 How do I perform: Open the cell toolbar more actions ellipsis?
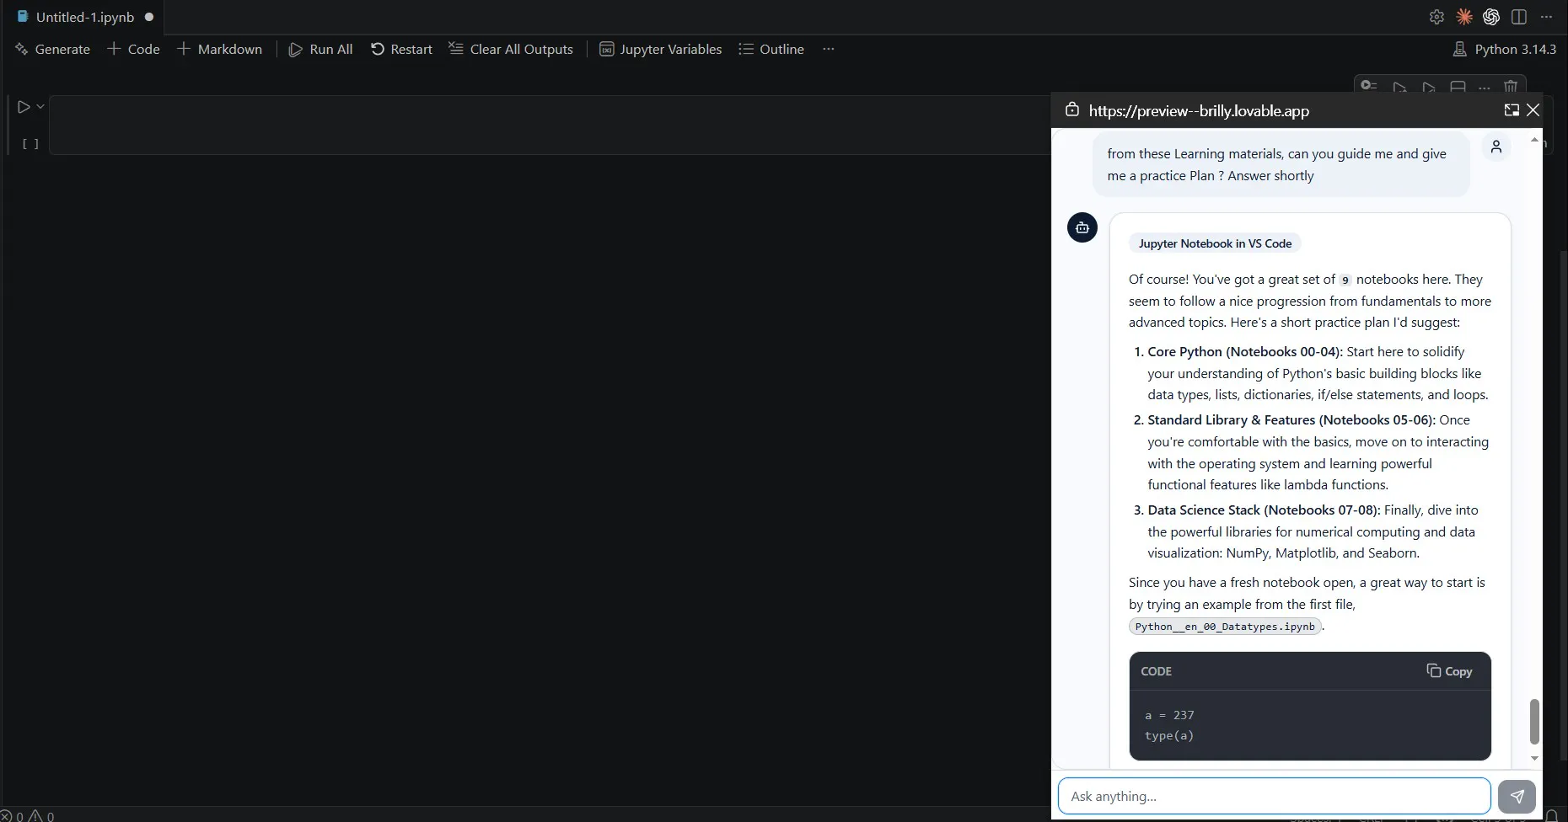(1485, 87)
